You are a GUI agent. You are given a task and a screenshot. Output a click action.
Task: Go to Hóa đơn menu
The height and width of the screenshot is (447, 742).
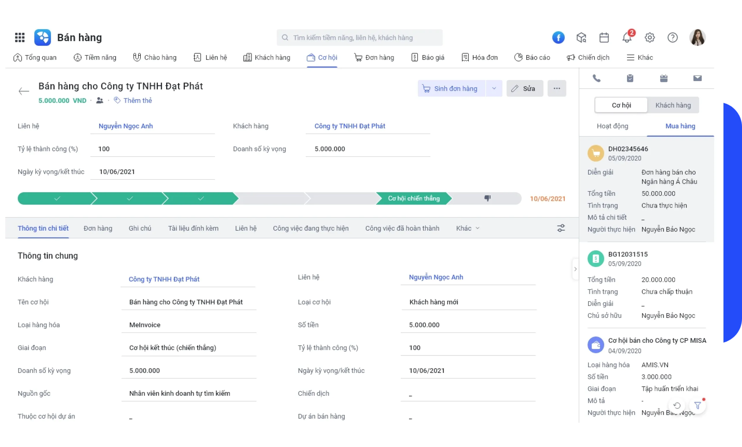pyautogui.click(x=480, y=58)
